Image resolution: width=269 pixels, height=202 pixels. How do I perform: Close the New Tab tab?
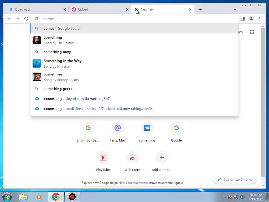click(190, 9)
